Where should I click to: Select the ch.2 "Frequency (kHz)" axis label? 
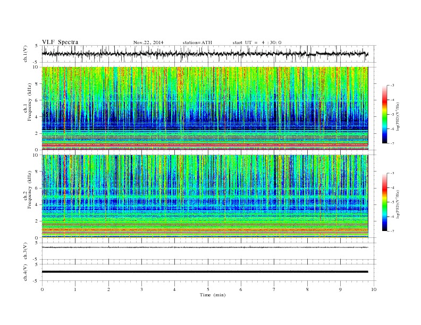pos(30,189)
